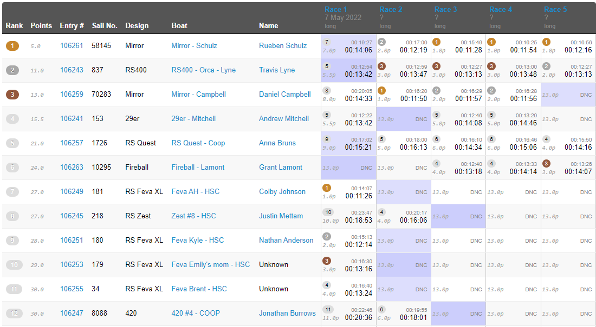Open Nathan Anderson's sailor profile link

coord(286,240)
